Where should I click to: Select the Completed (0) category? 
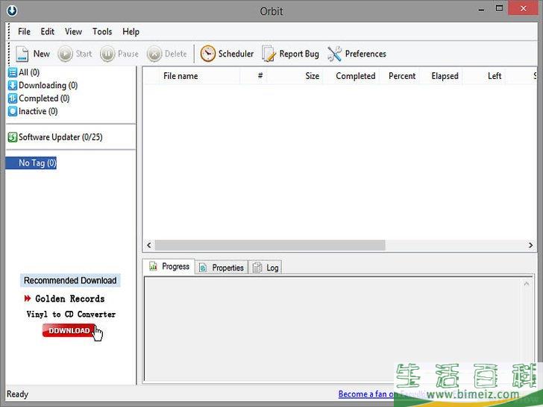click(39, 98)
